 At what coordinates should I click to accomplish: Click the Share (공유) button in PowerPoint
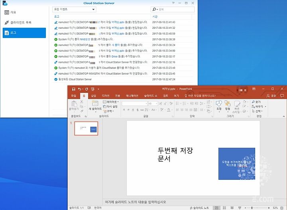(271, 96)
